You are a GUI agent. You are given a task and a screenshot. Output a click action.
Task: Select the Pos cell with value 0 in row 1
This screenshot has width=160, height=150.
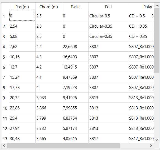coord(22,16)
